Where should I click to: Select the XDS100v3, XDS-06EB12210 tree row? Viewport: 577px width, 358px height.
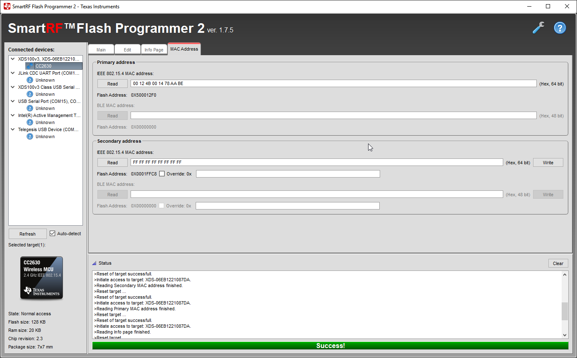(x=48, y=59)
